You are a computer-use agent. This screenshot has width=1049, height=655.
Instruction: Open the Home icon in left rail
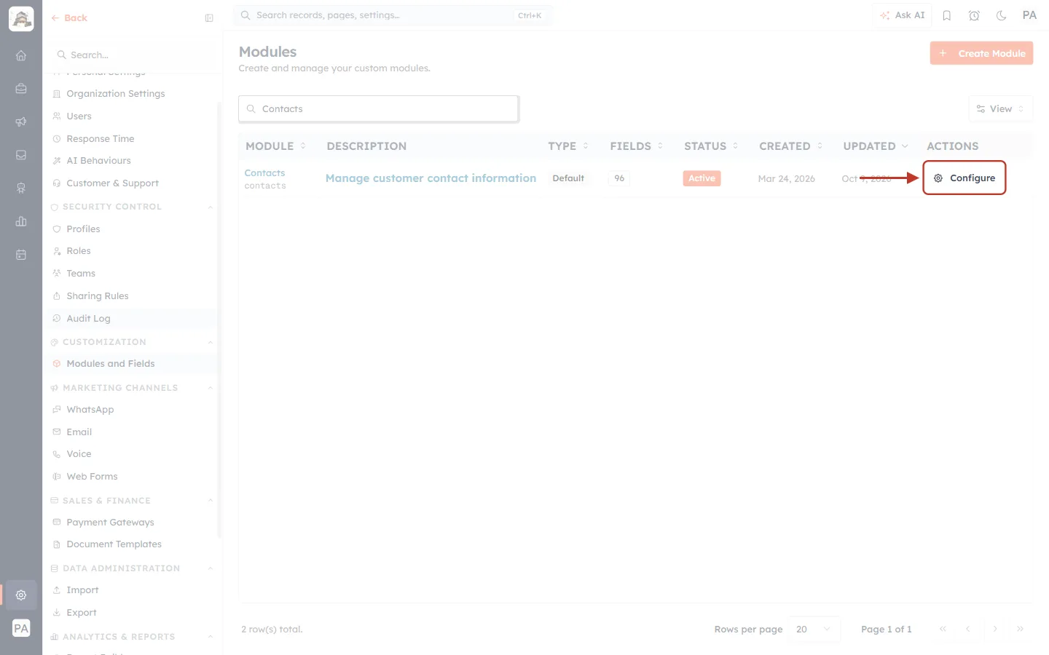tap(21, 55)
